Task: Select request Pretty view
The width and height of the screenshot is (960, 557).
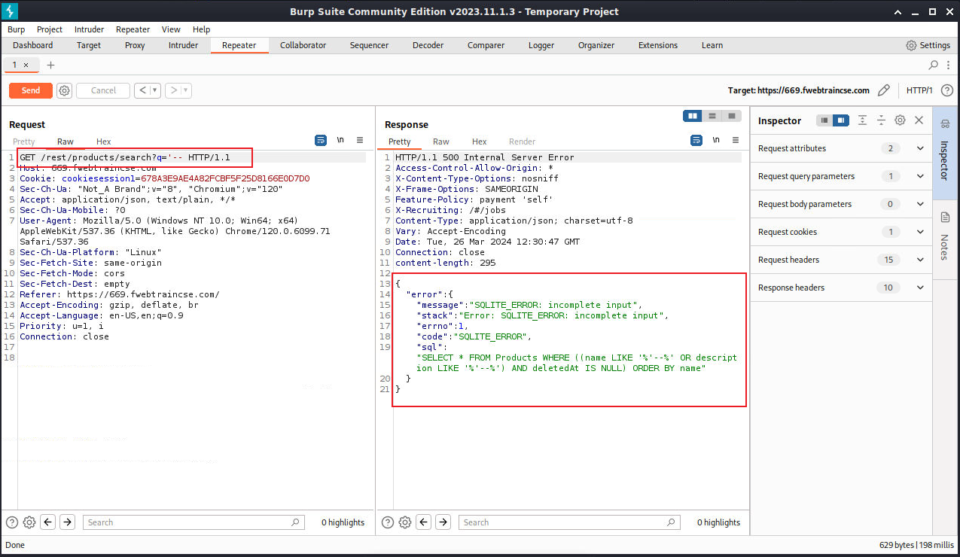Action: point(23,142)
